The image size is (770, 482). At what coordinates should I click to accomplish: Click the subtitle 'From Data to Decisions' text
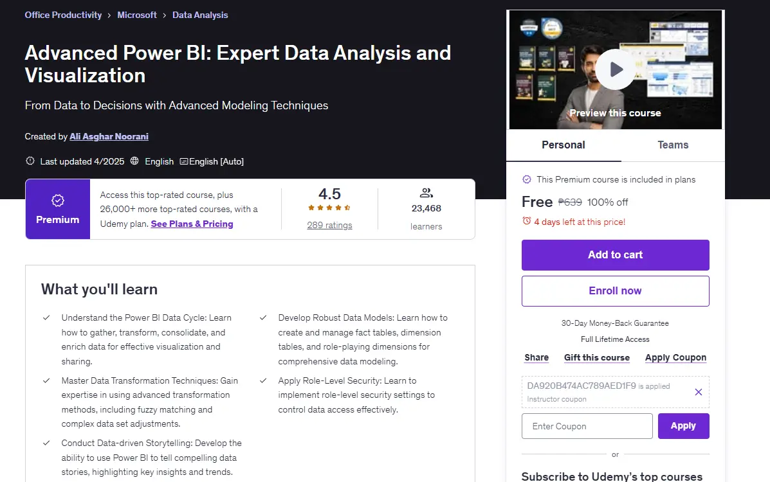pos(176,105)
